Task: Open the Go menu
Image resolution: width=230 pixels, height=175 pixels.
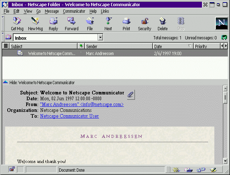Action: click(x=39, y=11)
